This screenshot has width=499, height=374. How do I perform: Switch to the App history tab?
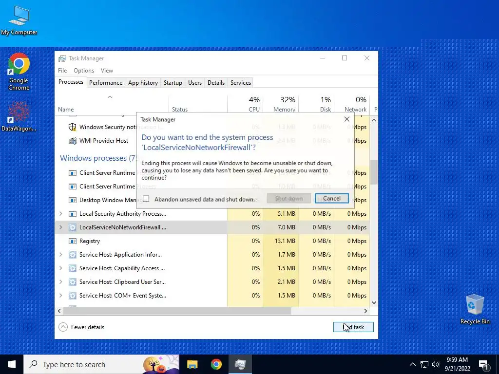(x=143, y=83)
